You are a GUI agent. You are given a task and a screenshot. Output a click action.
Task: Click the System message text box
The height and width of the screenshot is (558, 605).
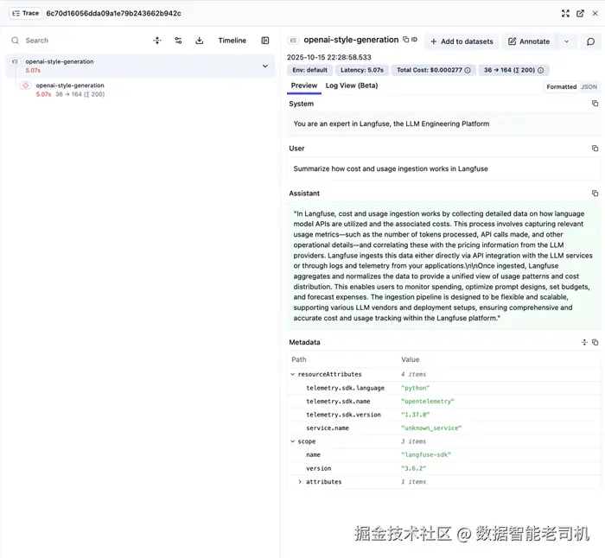[443, 124]
